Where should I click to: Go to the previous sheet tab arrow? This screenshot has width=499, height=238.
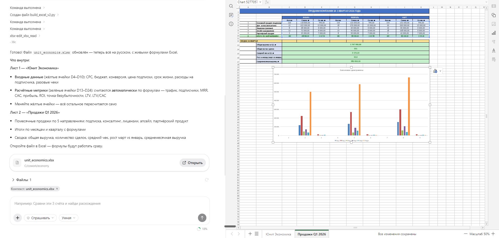(x=232, y=234)
